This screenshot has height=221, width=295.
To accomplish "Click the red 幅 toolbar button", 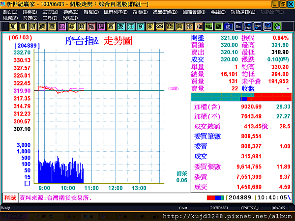I will click(x=91, y=27).
